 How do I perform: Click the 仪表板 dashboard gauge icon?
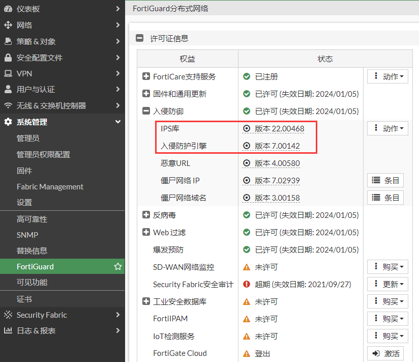coord(8,9)
